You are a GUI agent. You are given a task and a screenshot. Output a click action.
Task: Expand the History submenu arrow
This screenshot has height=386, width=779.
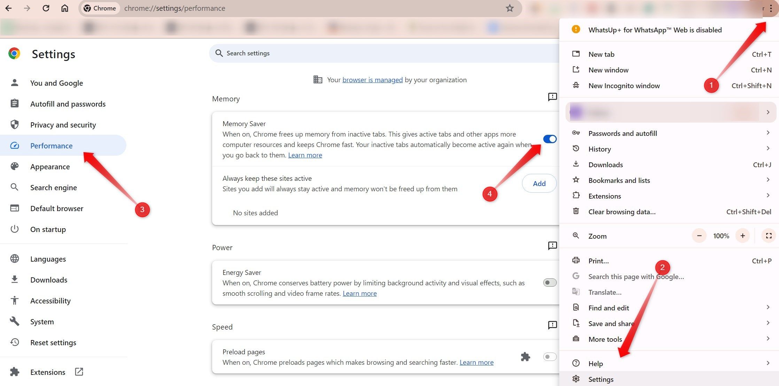768,149
